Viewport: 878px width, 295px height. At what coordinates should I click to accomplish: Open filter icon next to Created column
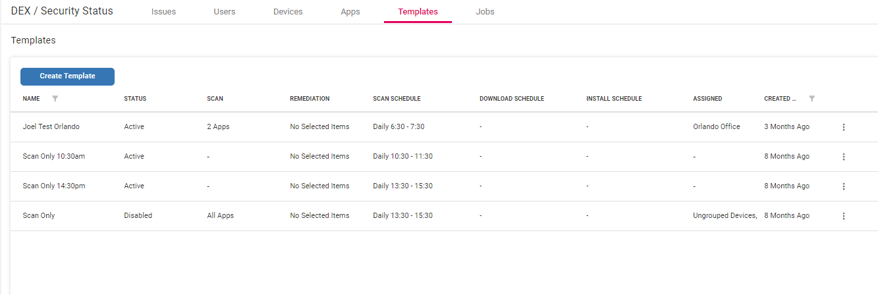[811, 99]
